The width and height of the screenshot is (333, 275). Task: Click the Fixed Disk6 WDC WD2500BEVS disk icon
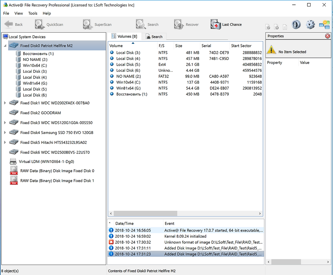click(14, 152)
